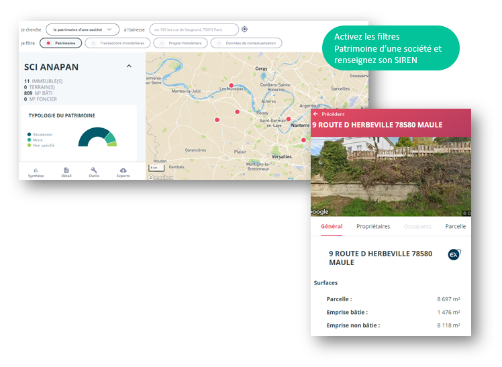Click the geolocation target icon

[244, 29]
